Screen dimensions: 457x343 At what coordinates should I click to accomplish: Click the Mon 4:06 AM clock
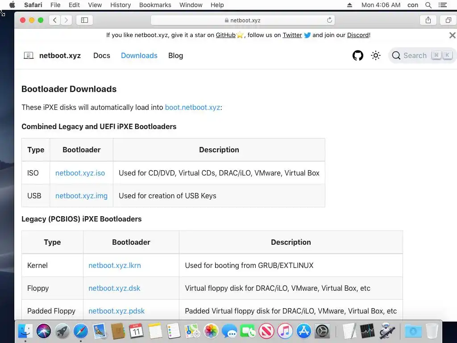pyautogui.click(x=381, y=5)
